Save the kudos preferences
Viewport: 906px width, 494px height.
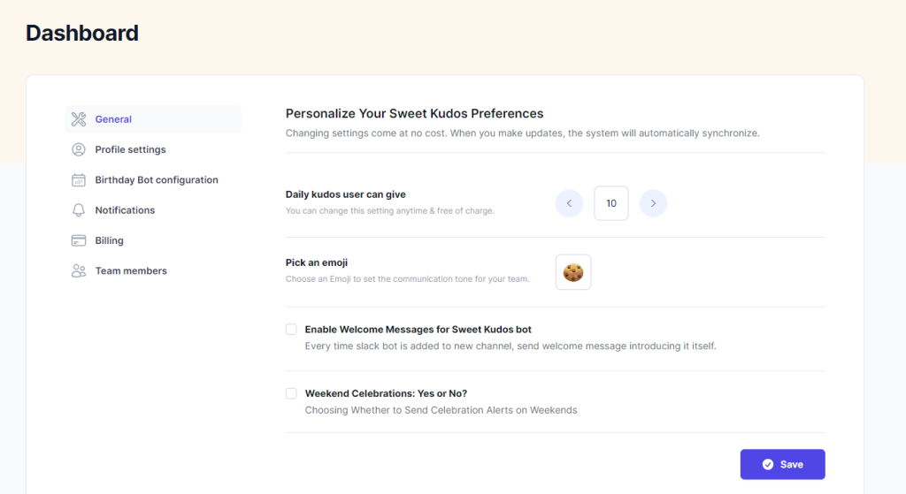point(782,464)
